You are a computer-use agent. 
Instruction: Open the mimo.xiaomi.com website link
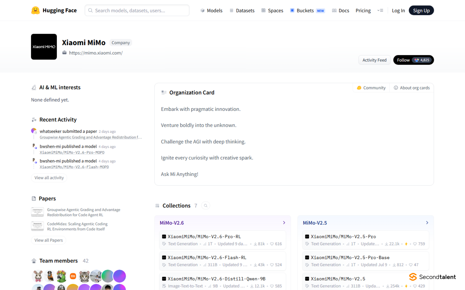pyautogui.click(x=96, y=53)
